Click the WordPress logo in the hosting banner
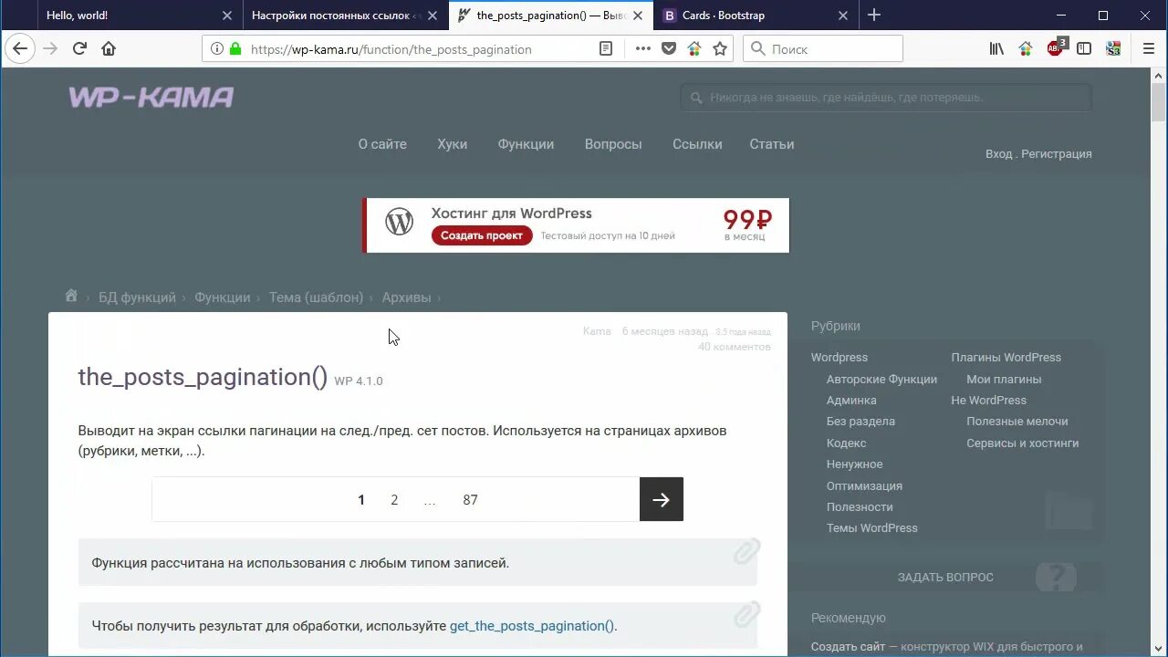Image resolution: width=1168 pixels, height=657 pixels. point(399,222)
